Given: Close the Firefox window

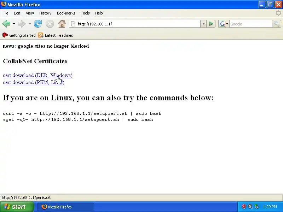Looking at the screenshot, I should click(x=278, y=5).
